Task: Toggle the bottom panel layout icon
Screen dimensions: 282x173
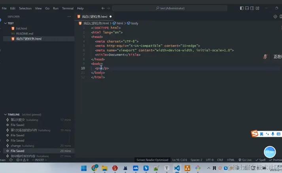Action: pyautogui.click(x=247, y=8)
